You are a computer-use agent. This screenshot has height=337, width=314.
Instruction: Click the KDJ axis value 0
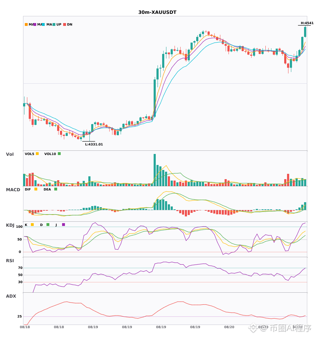(20, 252)
